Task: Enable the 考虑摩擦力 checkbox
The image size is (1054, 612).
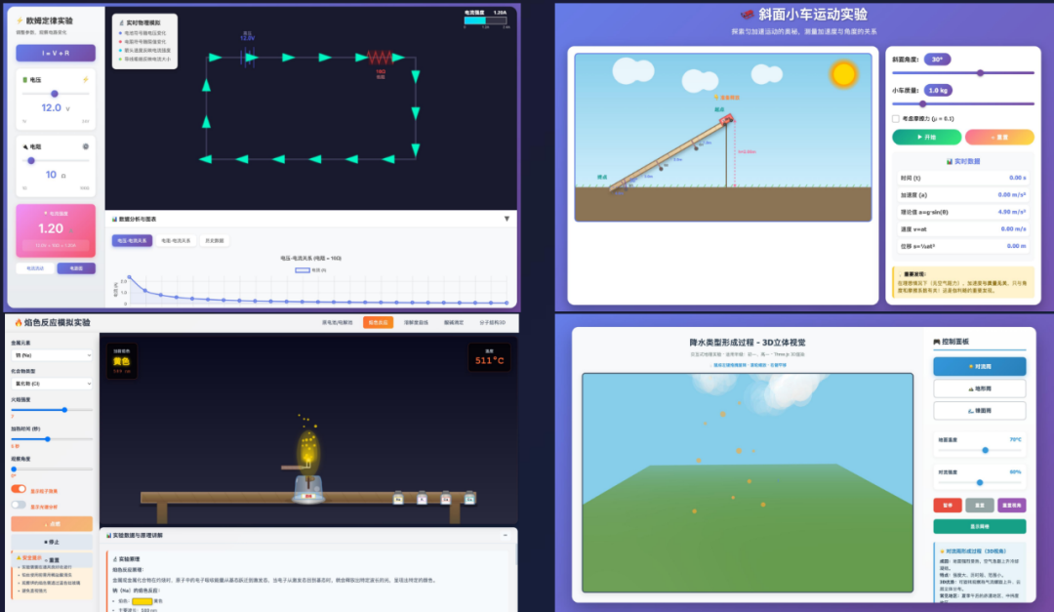Action: point(895,118)
